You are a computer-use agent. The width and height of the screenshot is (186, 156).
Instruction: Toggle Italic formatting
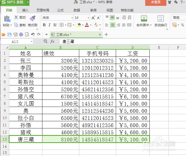(50, 25)
